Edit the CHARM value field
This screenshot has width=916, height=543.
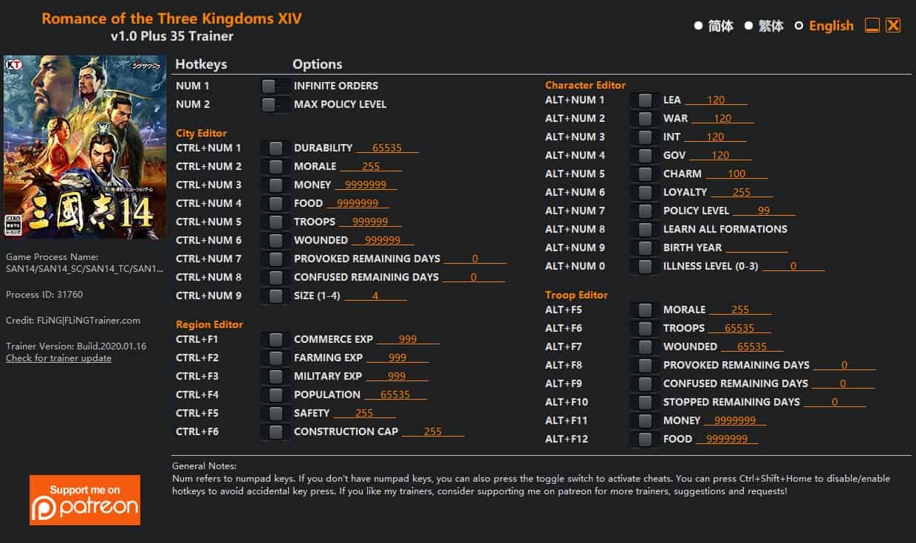tap(736, 174)
